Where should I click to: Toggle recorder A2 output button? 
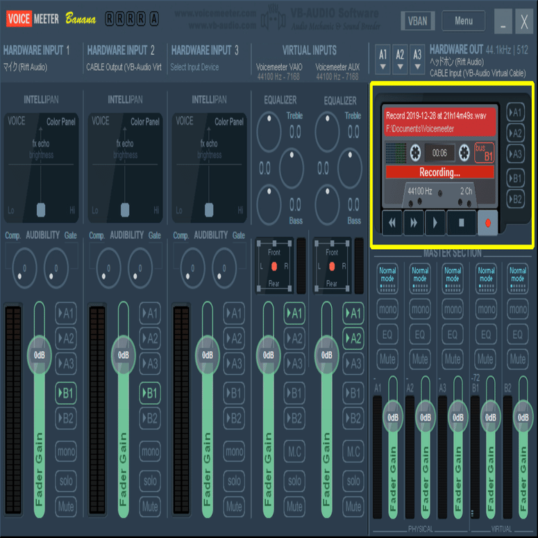tap(515, 133)
